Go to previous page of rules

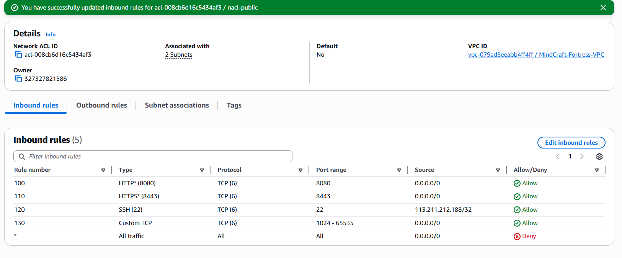pos(558,157)
